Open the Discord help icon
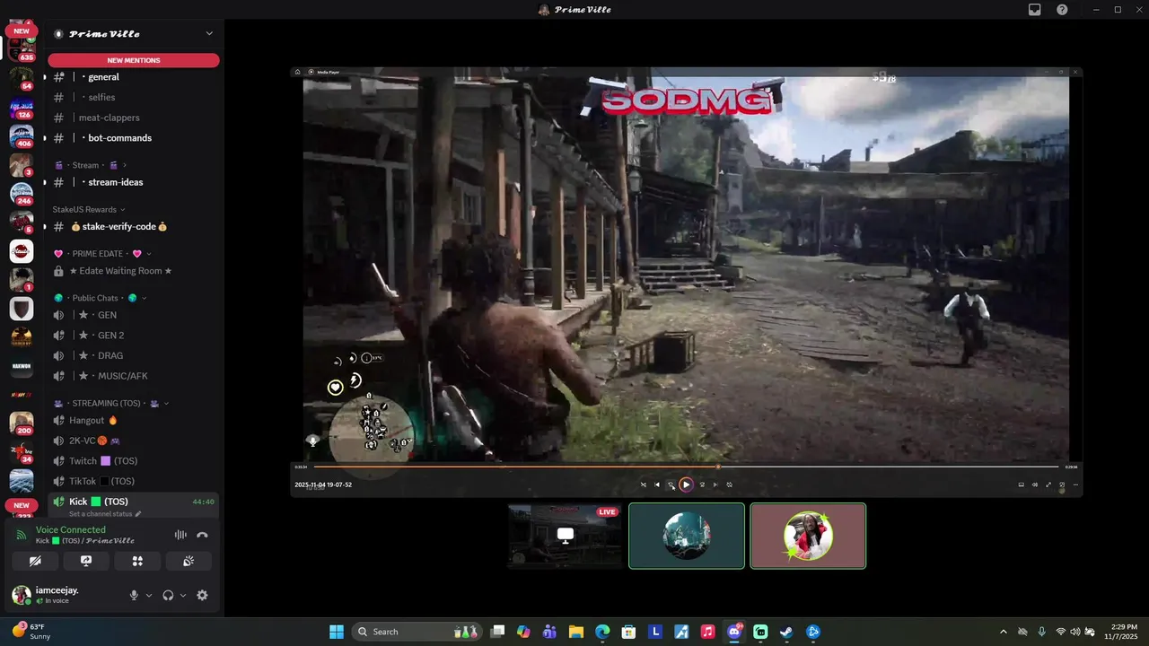 1062,10
